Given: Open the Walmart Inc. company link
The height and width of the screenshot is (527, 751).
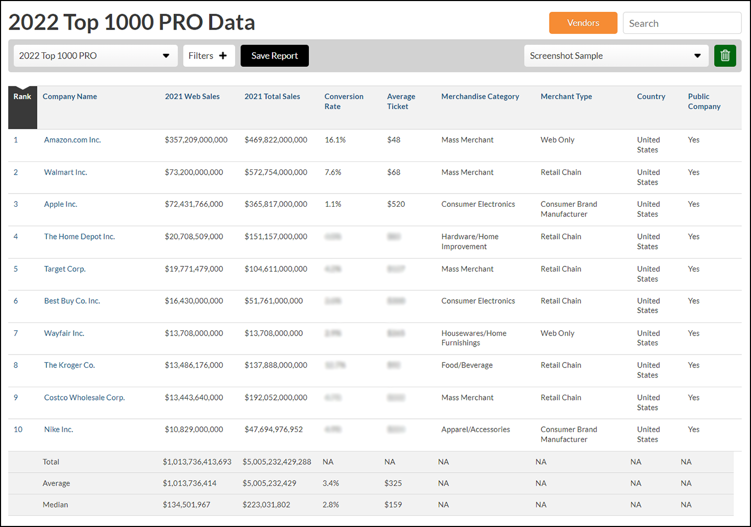Looking at the screenshot, I should pyautogui.click(x=66, y=173).
